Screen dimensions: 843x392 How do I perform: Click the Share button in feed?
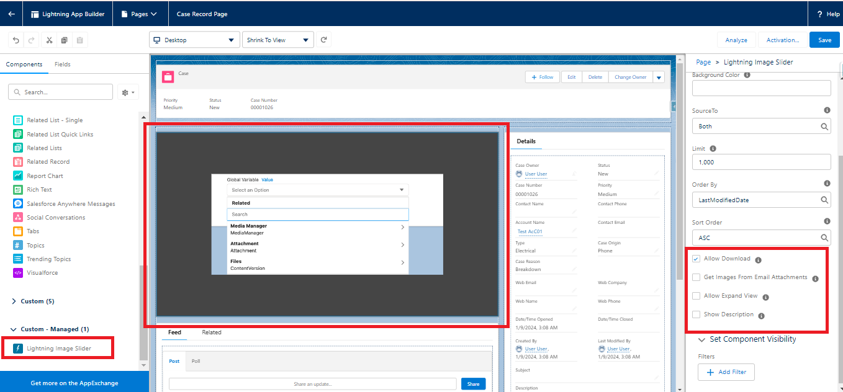473,384
